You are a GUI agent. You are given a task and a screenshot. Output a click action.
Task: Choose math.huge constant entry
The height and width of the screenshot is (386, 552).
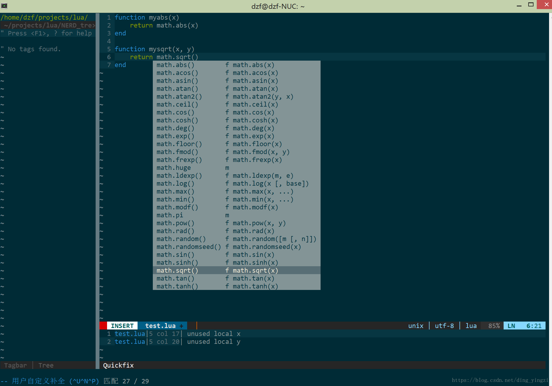pos(237,168)
